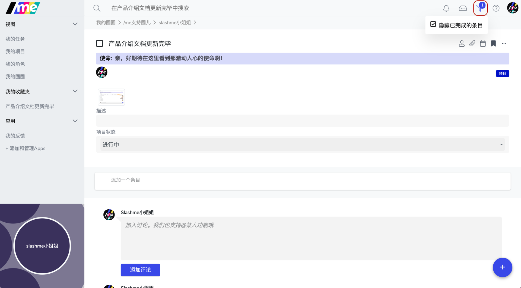Open 我的角色 in sidebar
521x288 pixels.
tap(15, 64)
